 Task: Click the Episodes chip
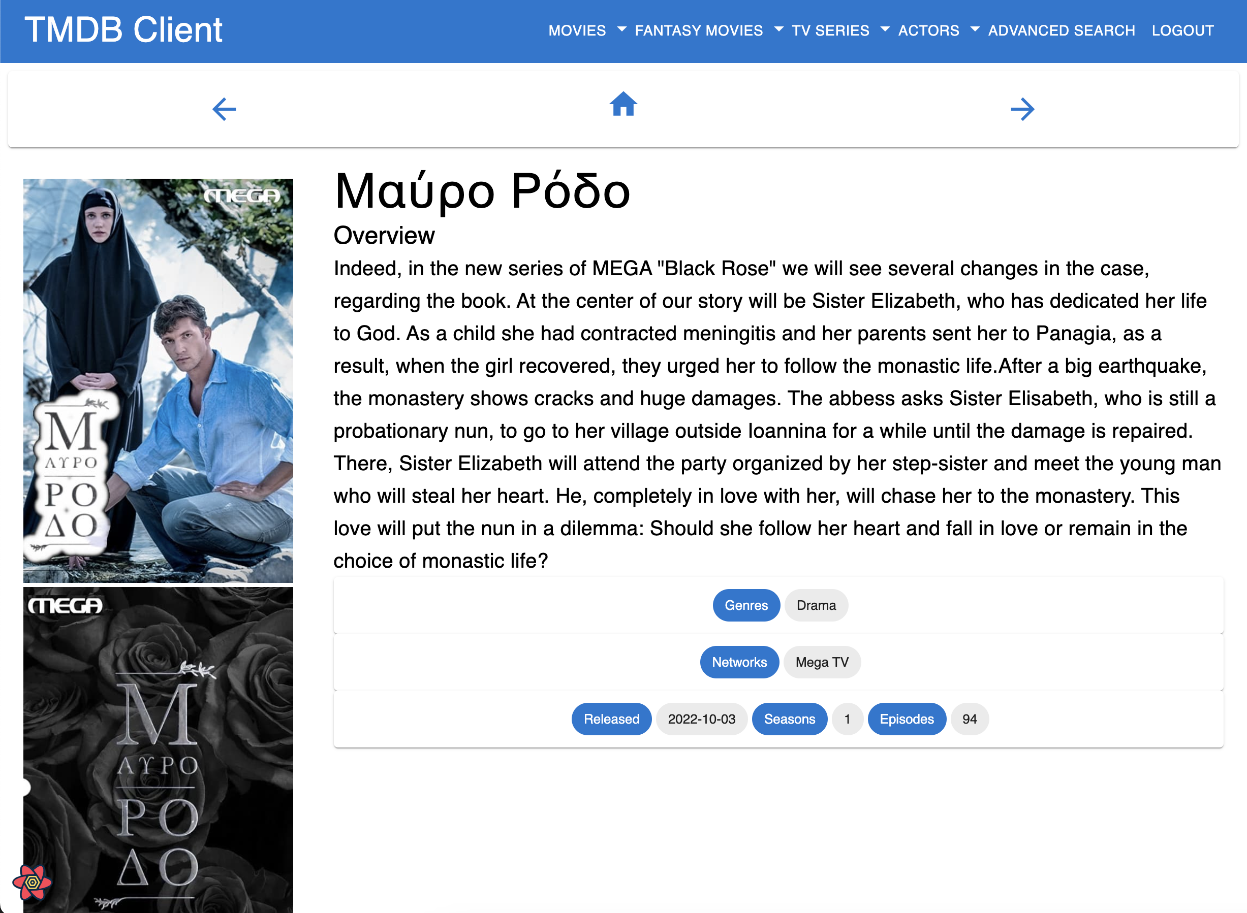click(906, 719)
